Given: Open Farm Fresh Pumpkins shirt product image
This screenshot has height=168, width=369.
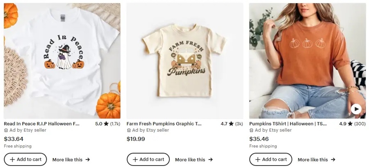Looking at the screenshot, I should [x=184, y=61].
